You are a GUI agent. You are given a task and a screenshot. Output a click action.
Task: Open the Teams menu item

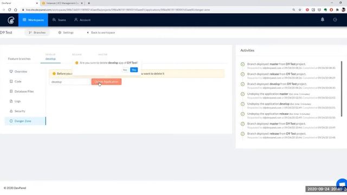point(59,20)
